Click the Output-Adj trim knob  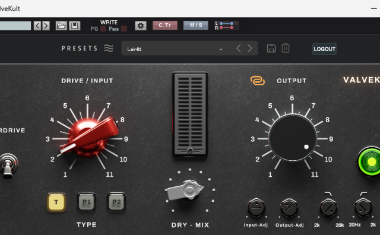coord(289,207)
